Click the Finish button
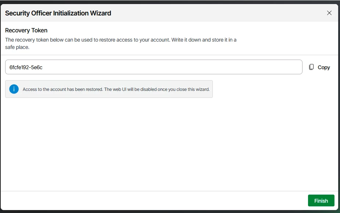Viewport: 340px width, 213px height. coord(321,200)
